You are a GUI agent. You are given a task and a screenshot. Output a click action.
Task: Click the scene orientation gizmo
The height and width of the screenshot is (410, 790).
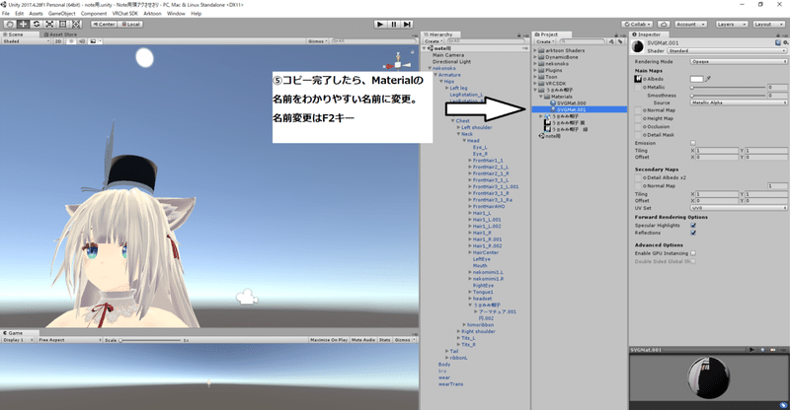[398, 64]
